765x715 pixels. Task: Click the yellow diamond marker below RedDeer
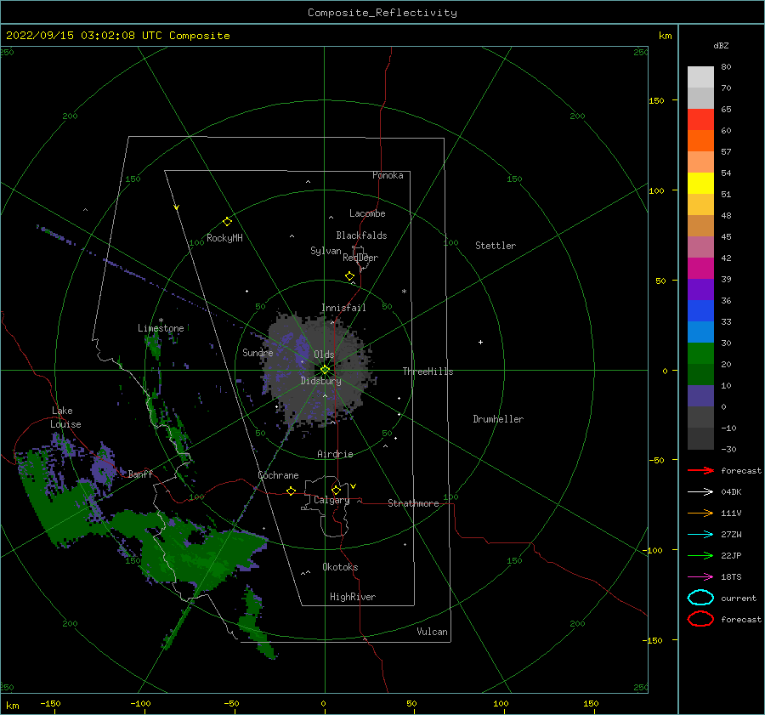[x=350, y=276]
